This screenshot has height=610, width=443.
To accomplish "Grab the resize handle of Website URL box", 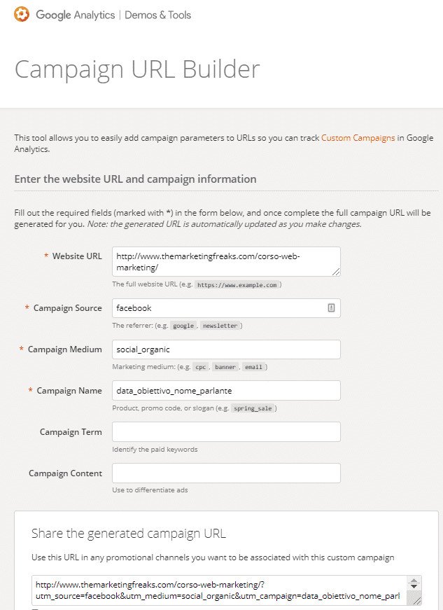I will tap(336, 272).
